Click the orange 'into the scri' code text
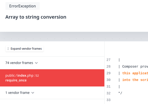The height and width of the screenshot is (104, 148). point(135,80)
